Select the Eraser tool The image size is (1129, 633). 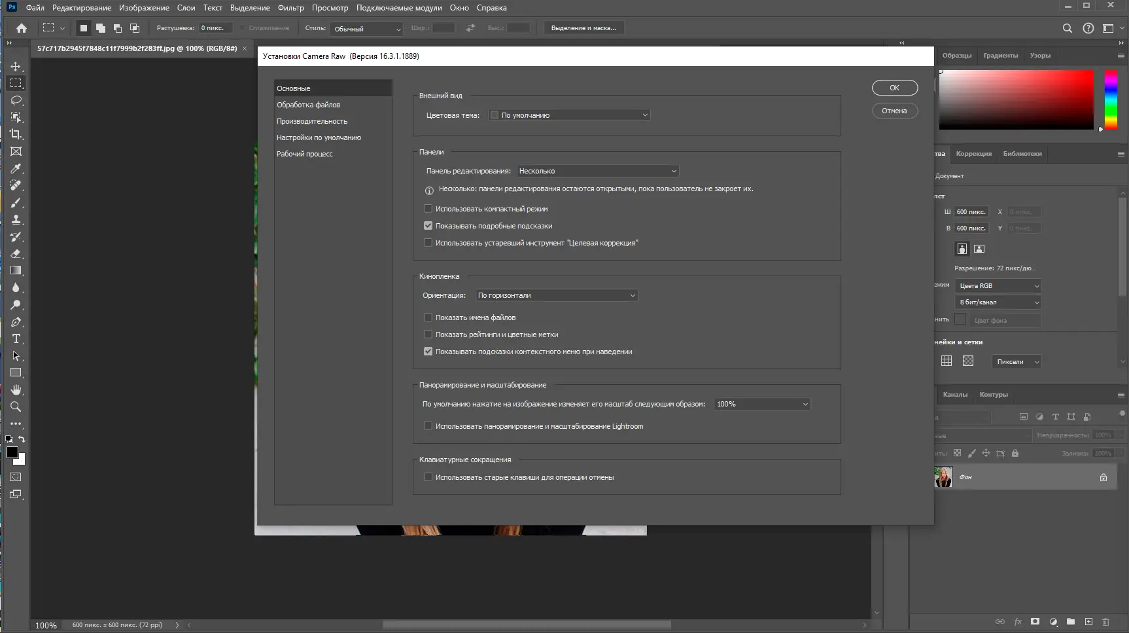16,253
